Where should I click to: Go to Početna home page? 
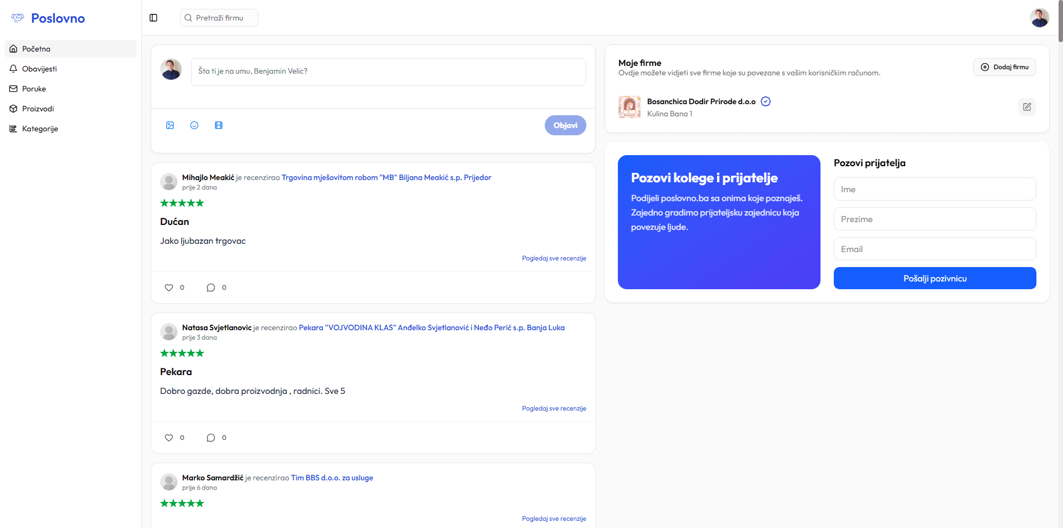pos(70,49)
